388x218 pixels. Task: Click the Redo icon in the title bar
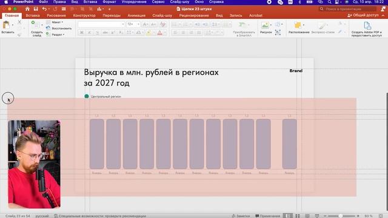(55, 9)
